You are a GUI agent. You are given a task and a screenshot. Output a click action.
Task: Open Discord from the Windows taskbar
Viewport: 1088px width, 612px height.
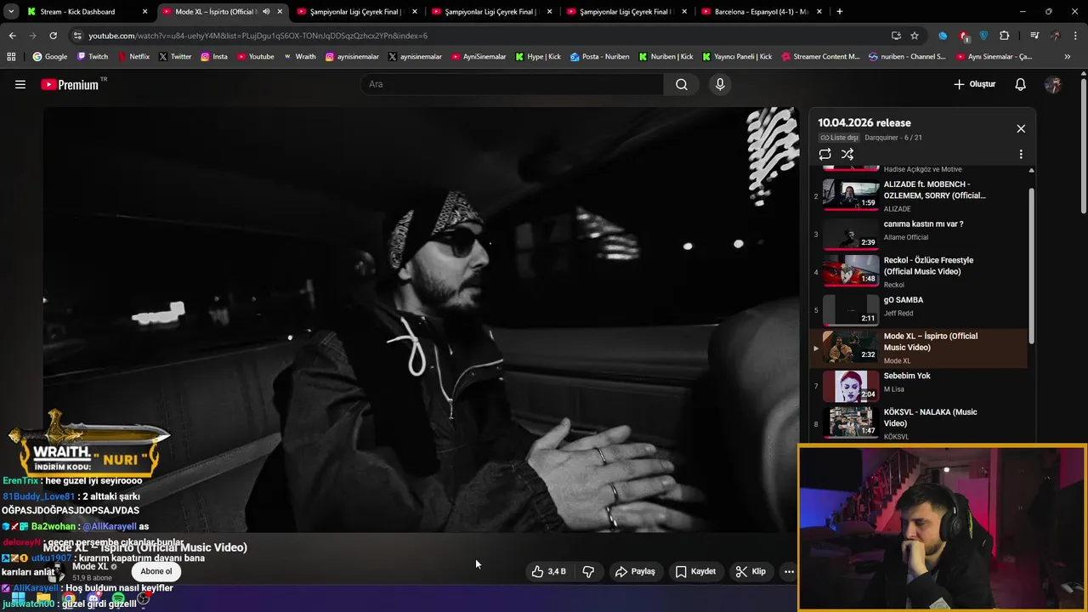[x=93, y=599]
